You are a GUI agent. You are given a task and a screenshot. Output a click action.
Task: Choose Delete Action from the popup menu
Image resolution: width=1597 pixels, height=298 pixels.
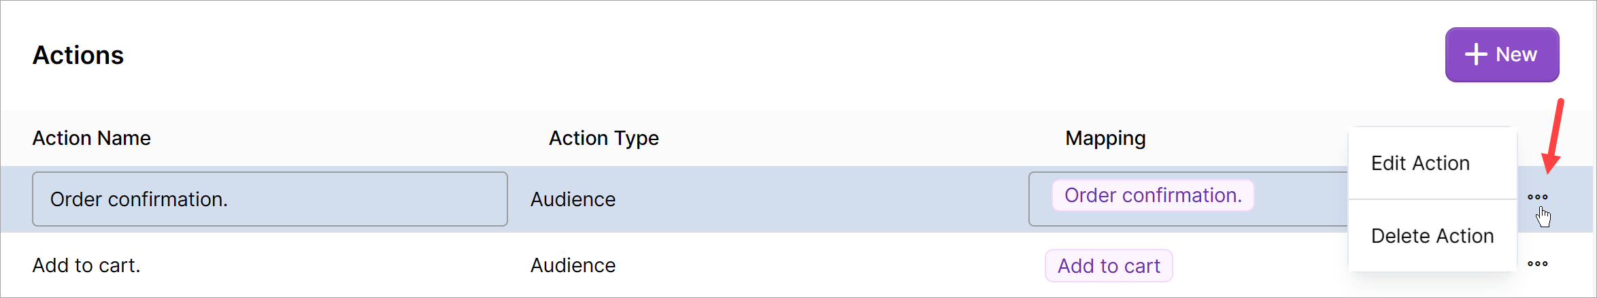(x=1432, y=236)
